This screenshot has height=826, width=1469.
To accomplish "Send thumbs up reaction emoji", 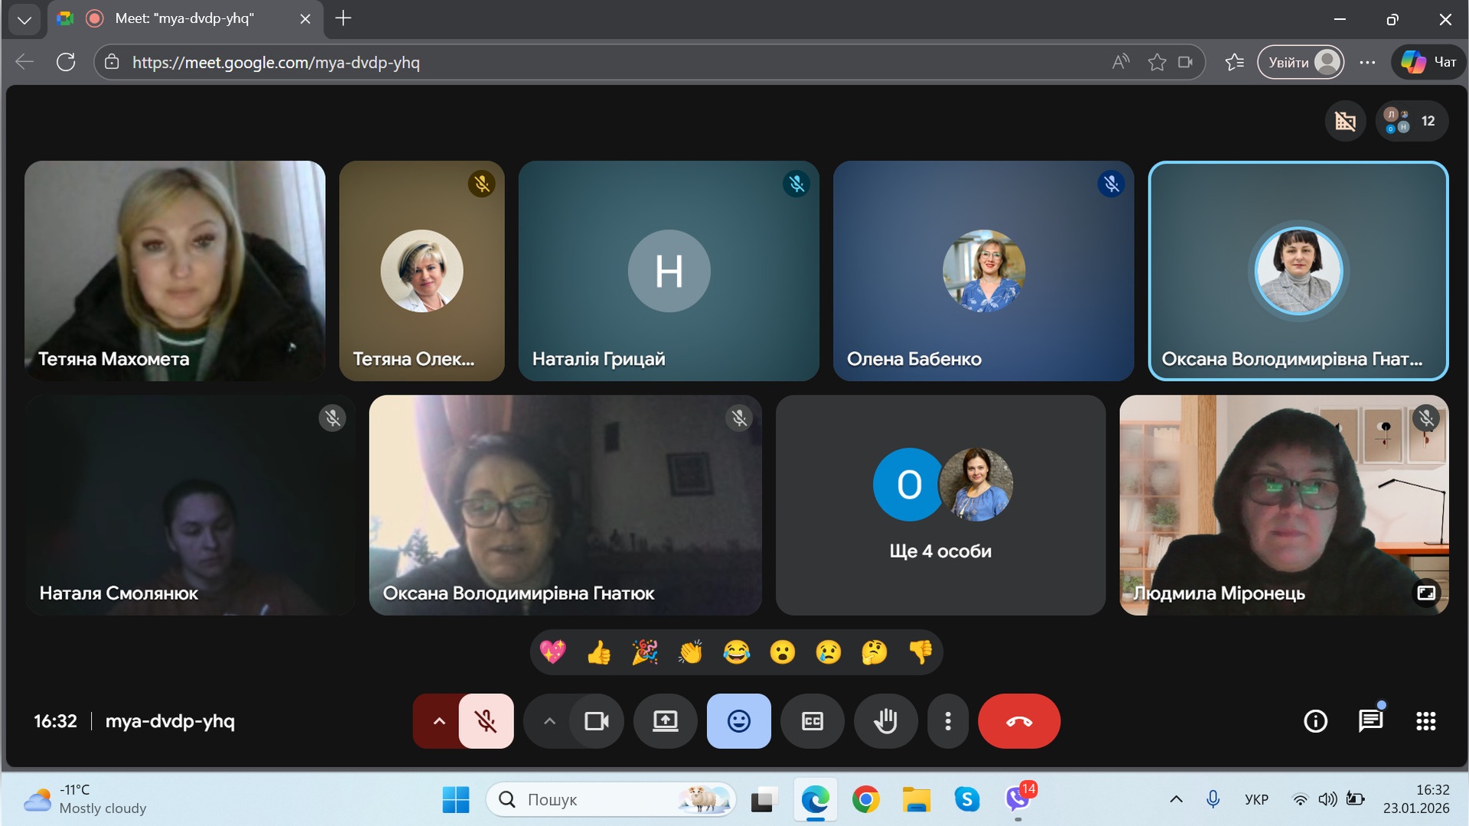I will (599, 652).
